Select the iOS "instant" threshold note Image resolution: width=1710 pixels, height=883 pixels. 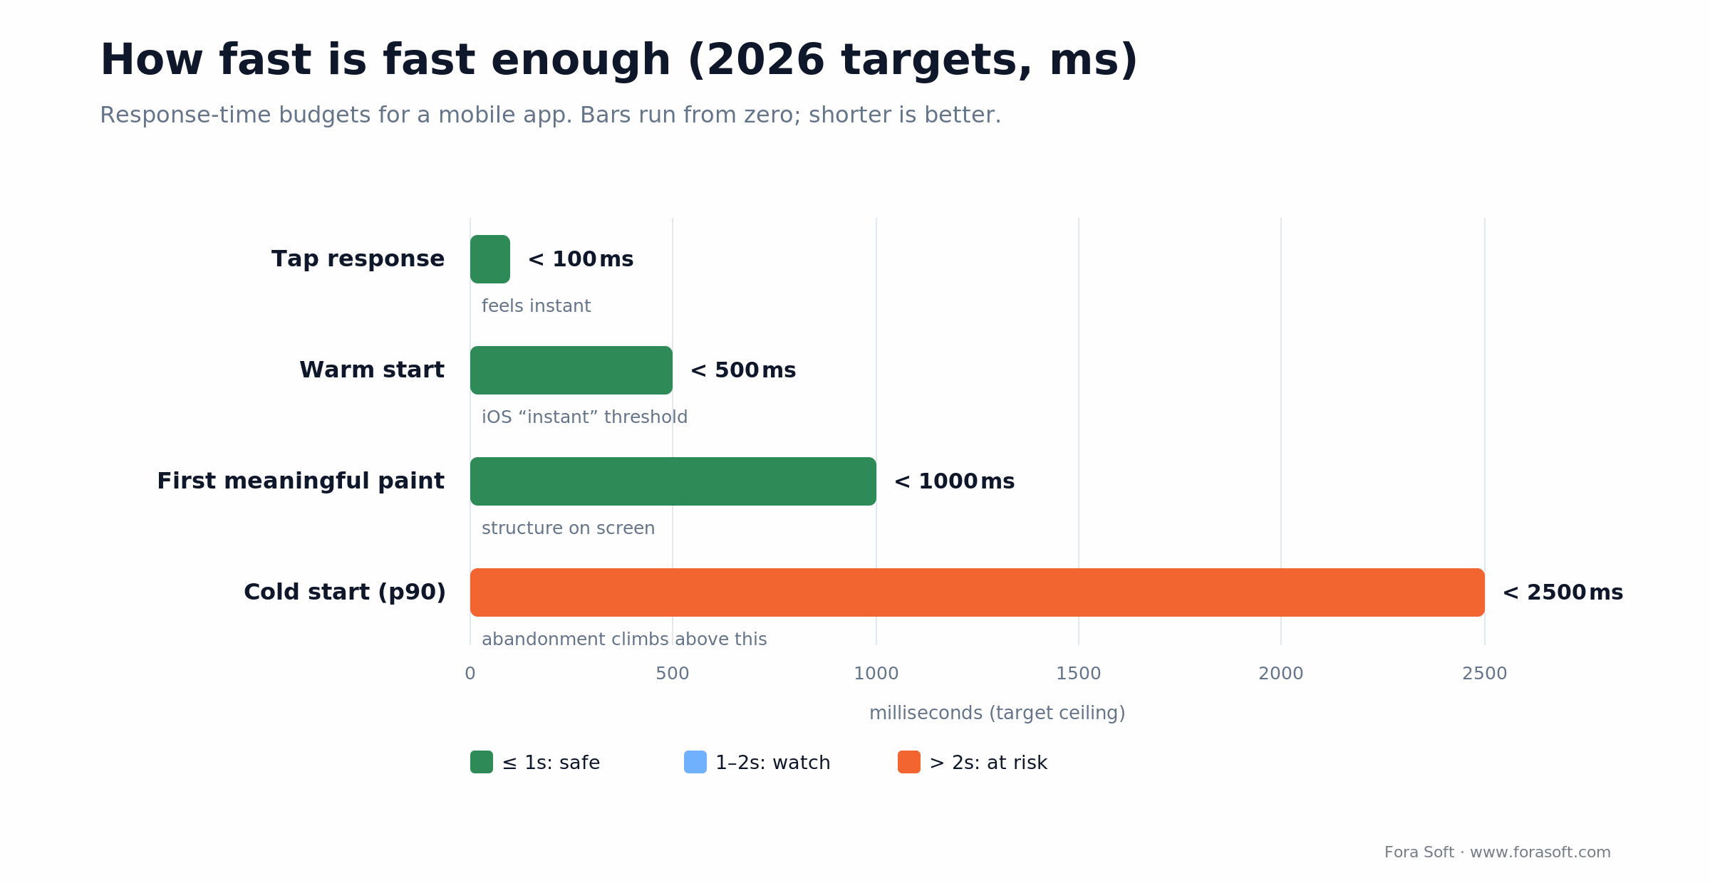click(x=584, y=417)
